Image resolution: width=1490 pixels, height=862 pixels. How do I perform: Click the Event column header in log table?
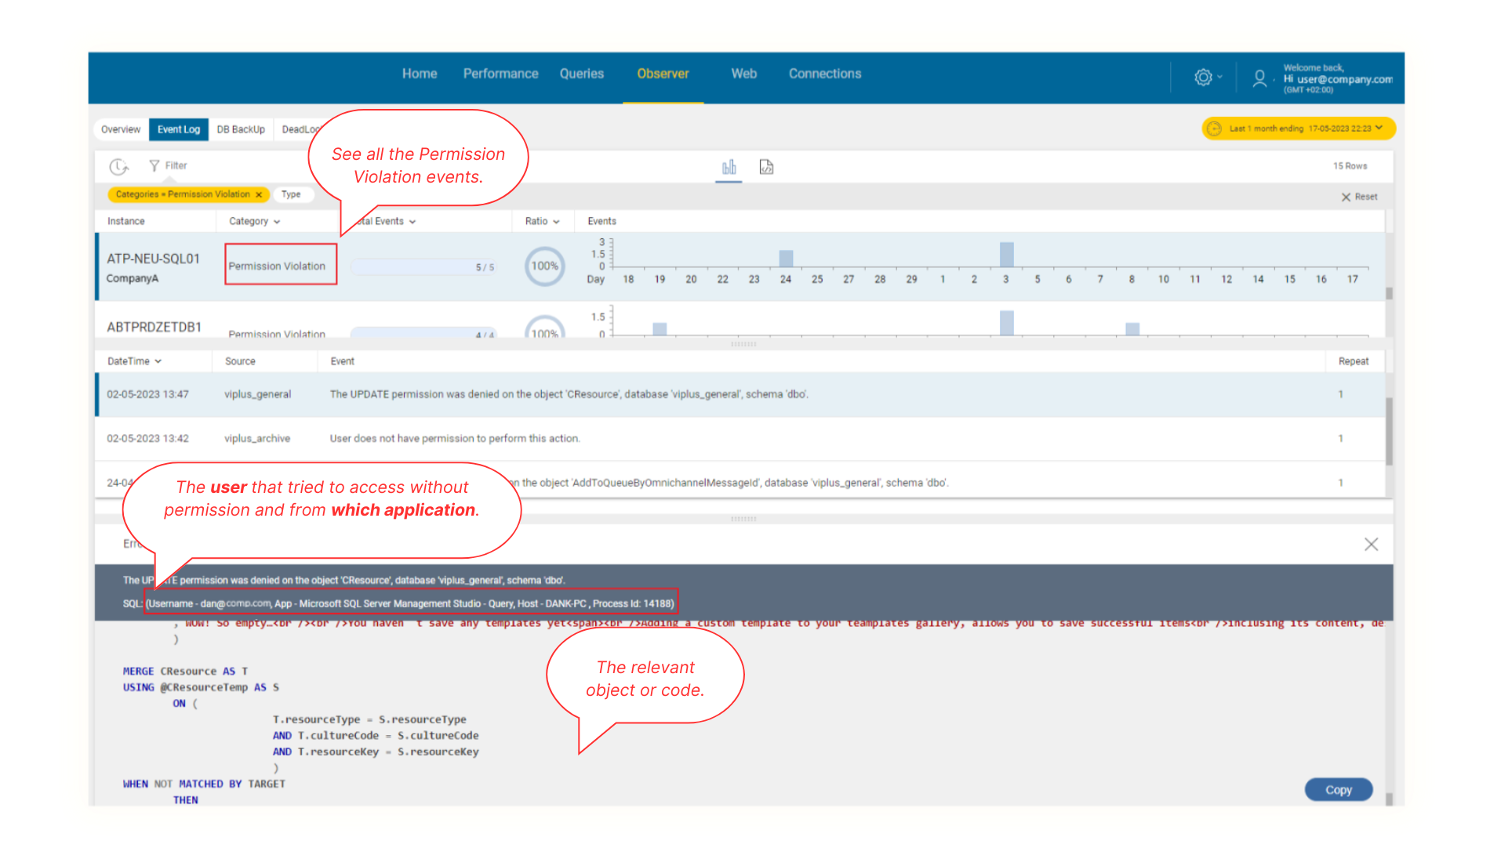click(342, 361)
